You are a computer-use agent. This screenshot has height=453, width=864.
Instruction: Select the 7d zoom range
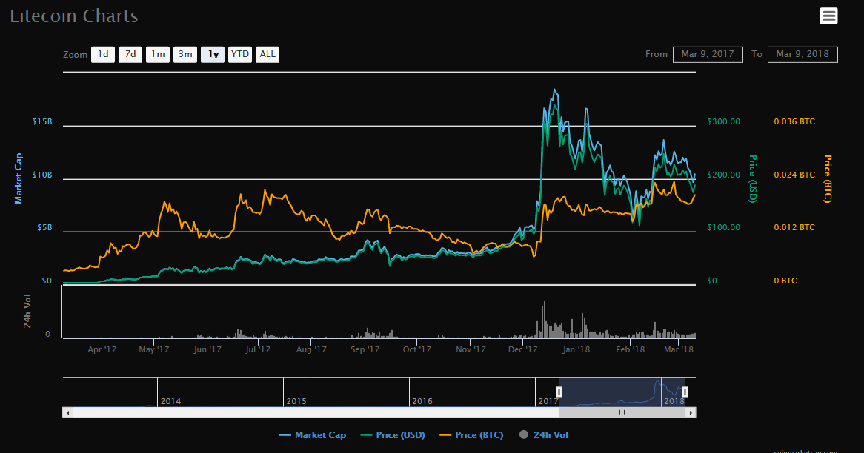click(130, 54)
